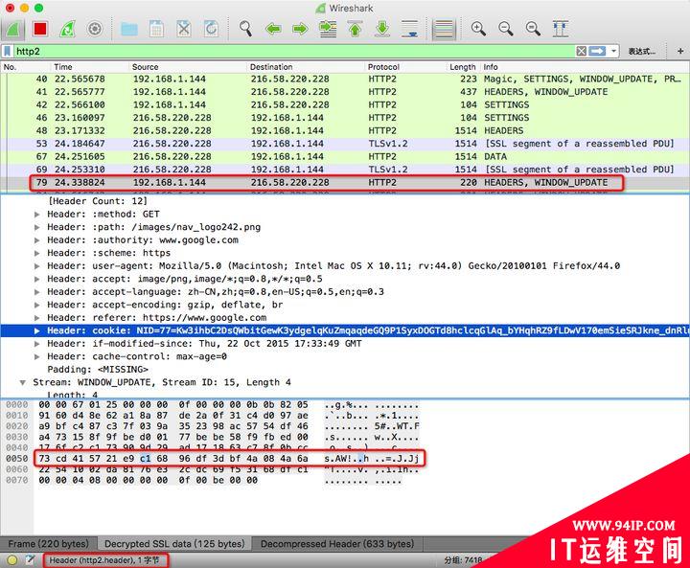
Task: Open the 表达式 expression builder
Action: coord(641,52)
